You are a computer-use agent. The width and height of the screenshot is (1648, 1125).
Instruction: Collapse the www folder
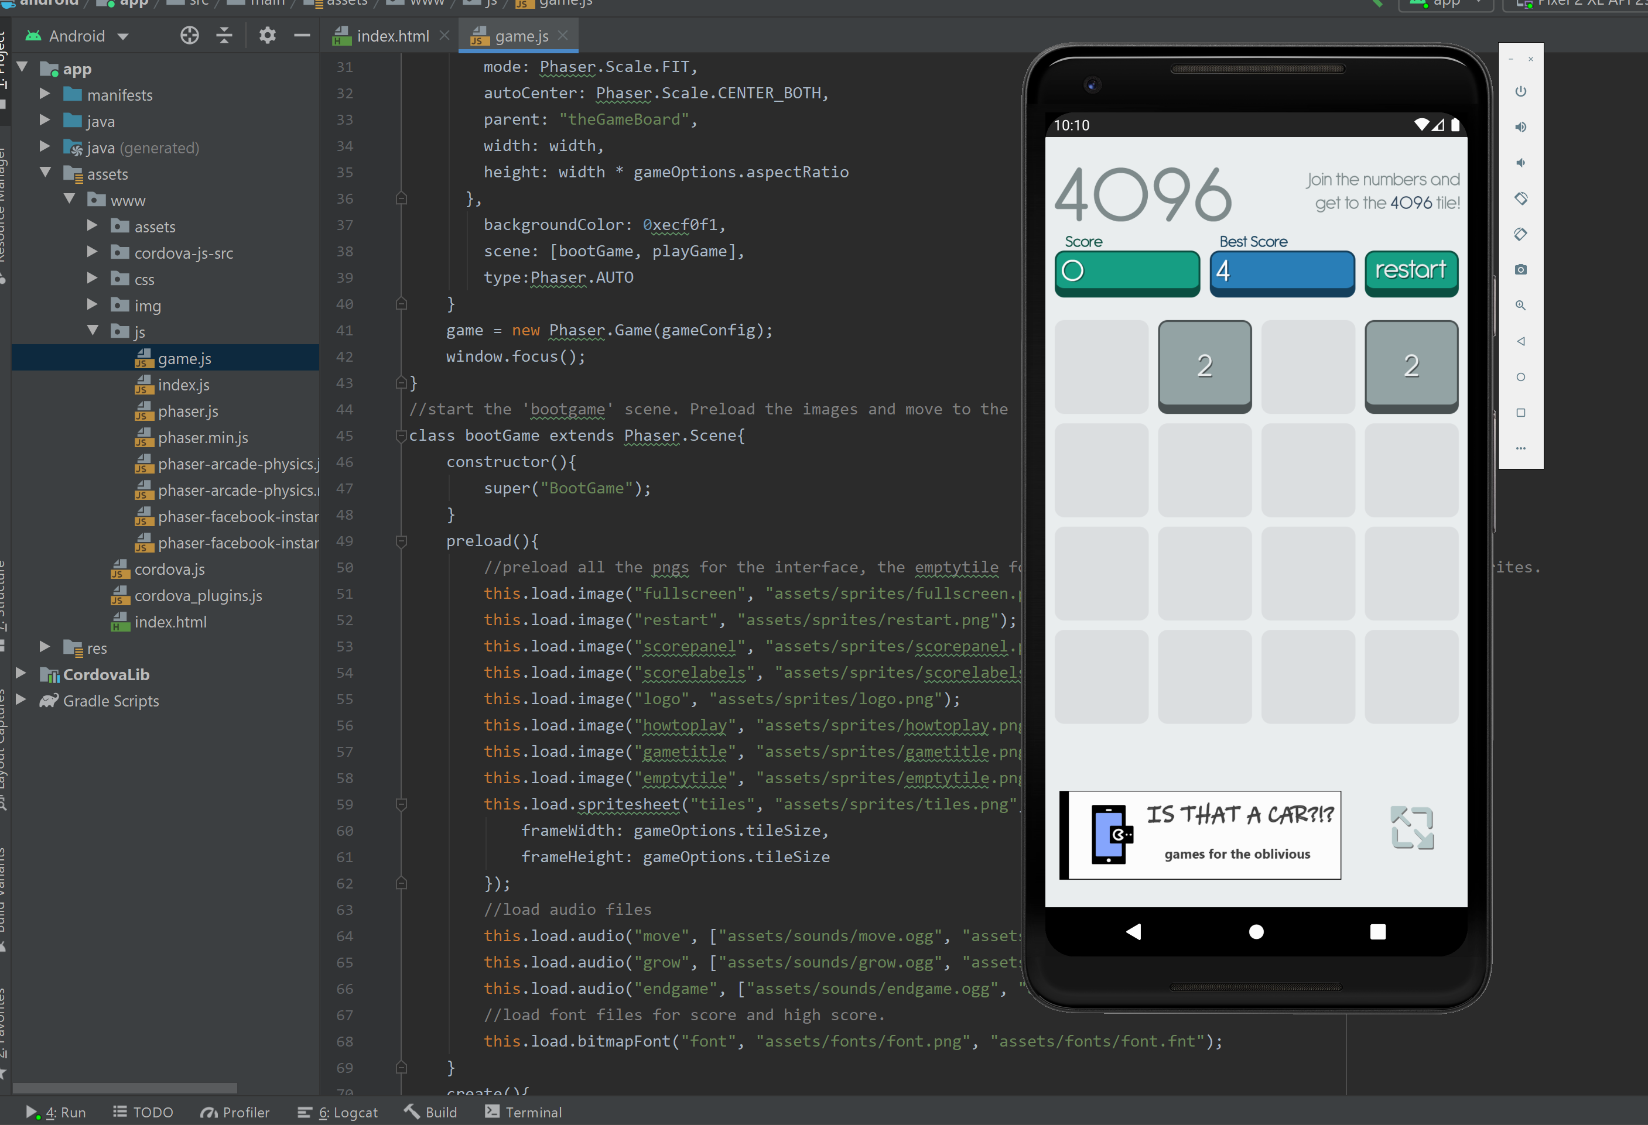click(x=70, y=199)
